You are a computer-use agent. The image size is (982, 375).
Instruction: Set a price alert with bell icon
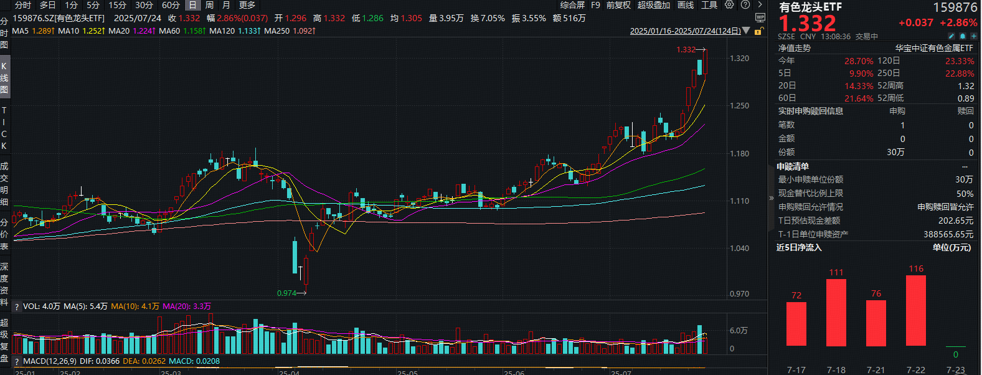[x=962, y=37]
